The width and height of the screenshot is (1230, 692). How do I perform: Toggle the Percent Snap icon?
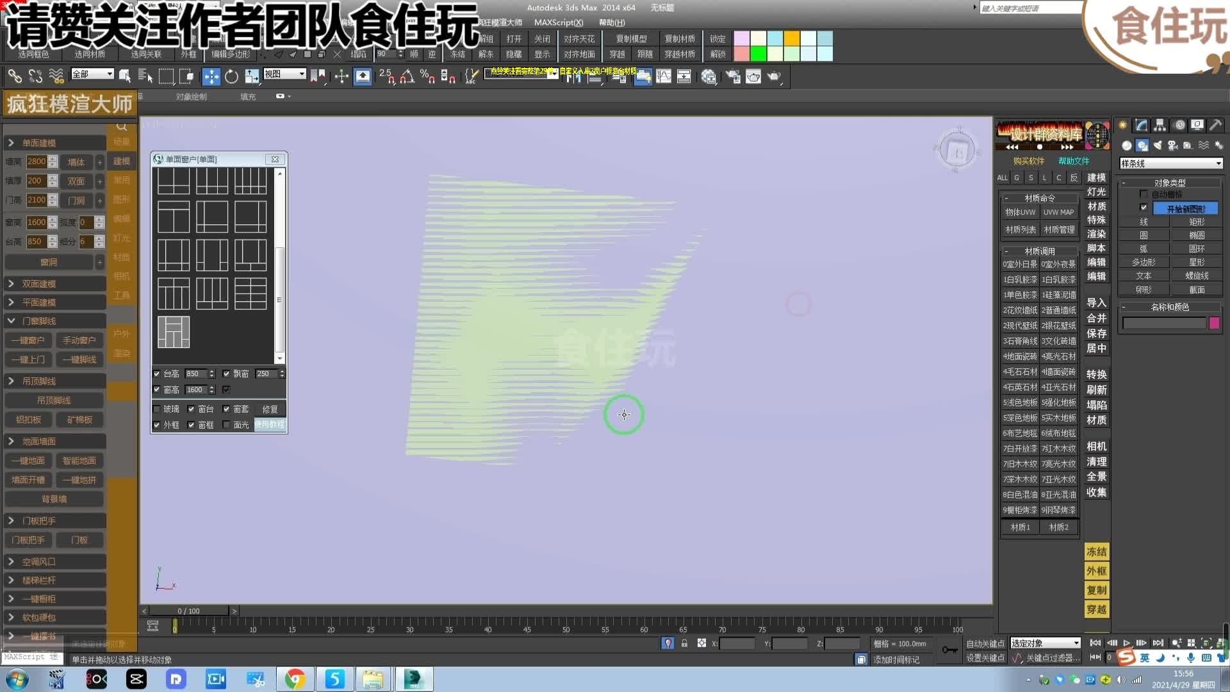[x=427, y=76]
